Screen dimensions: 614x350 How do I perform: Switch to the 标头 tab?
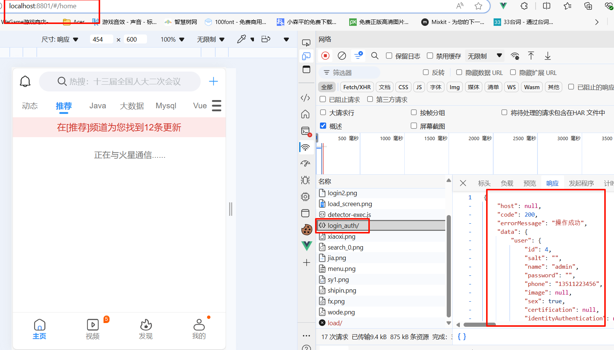click(x=484, y=183)
